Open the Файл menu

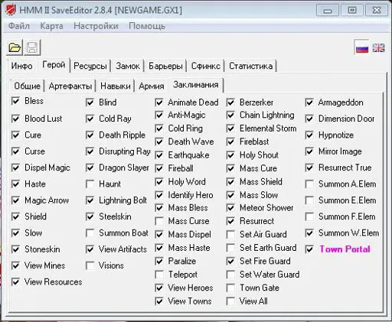click(19, 26)
